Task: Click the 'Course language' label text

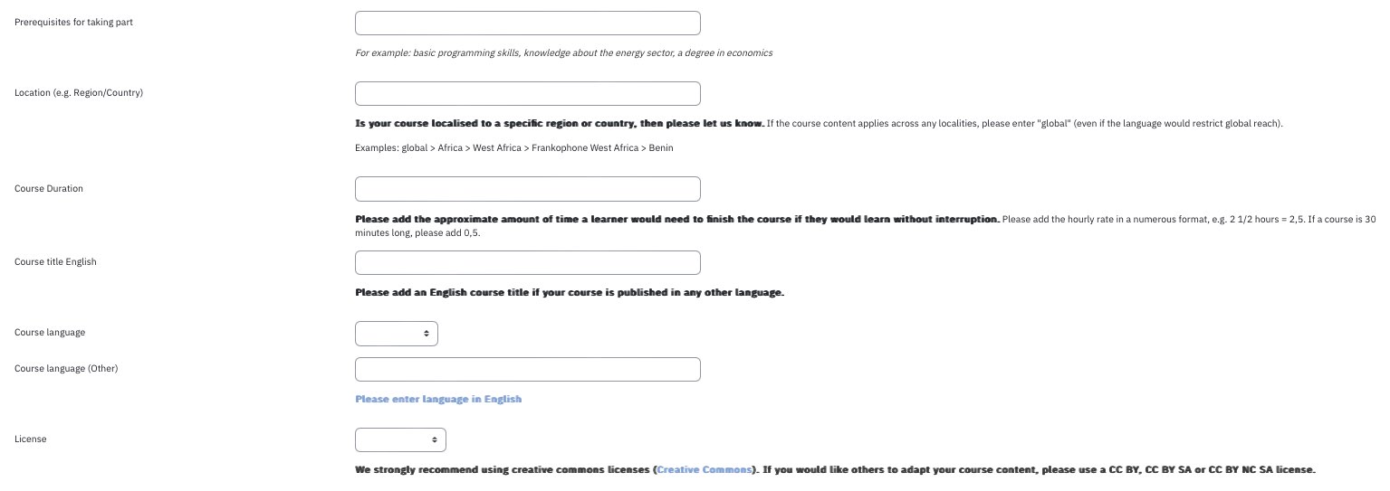Action: click(50, 332)
